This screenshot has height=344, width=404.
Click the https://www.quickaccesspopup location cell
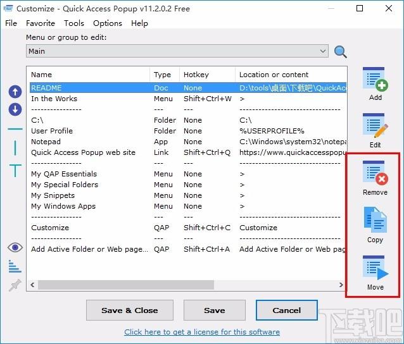coord(293,152)
